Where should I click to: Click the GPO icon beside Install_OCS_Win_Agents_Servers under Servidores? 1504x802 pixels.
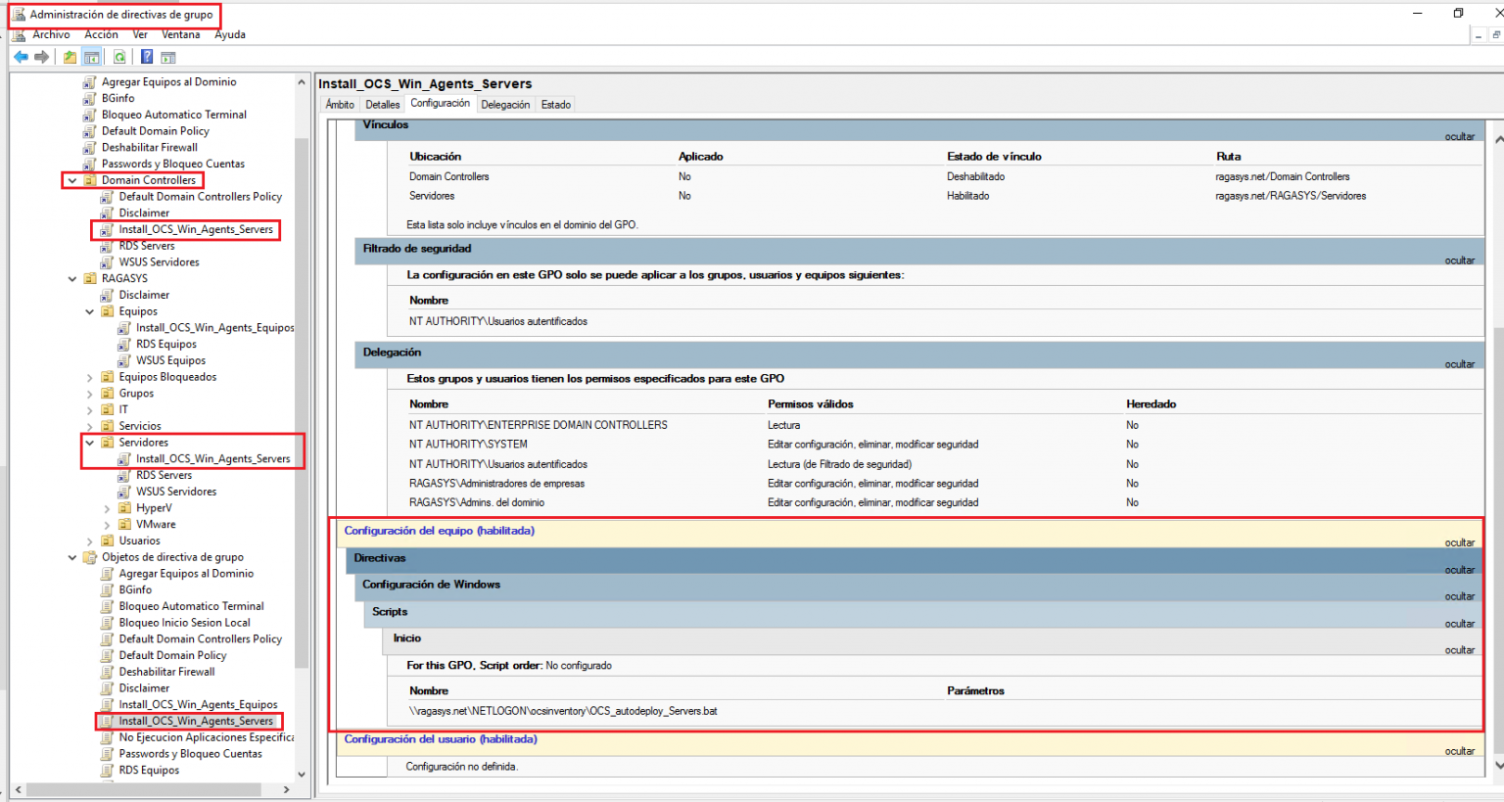123,458
